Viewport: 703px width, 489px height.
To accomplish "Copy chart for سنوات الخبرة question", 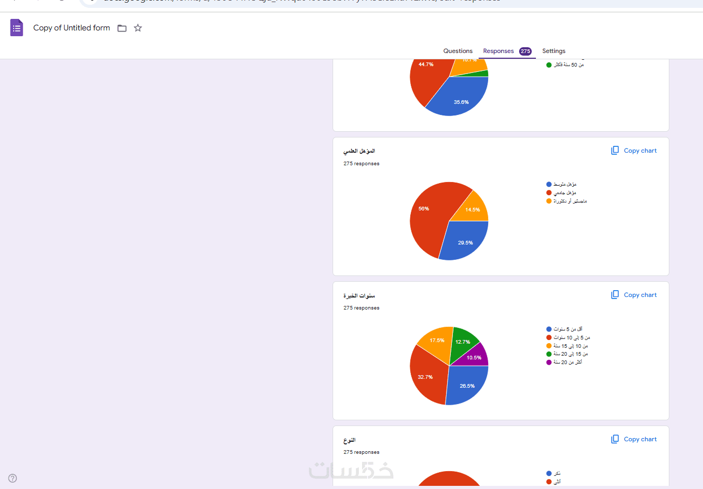I will point(634,295).
